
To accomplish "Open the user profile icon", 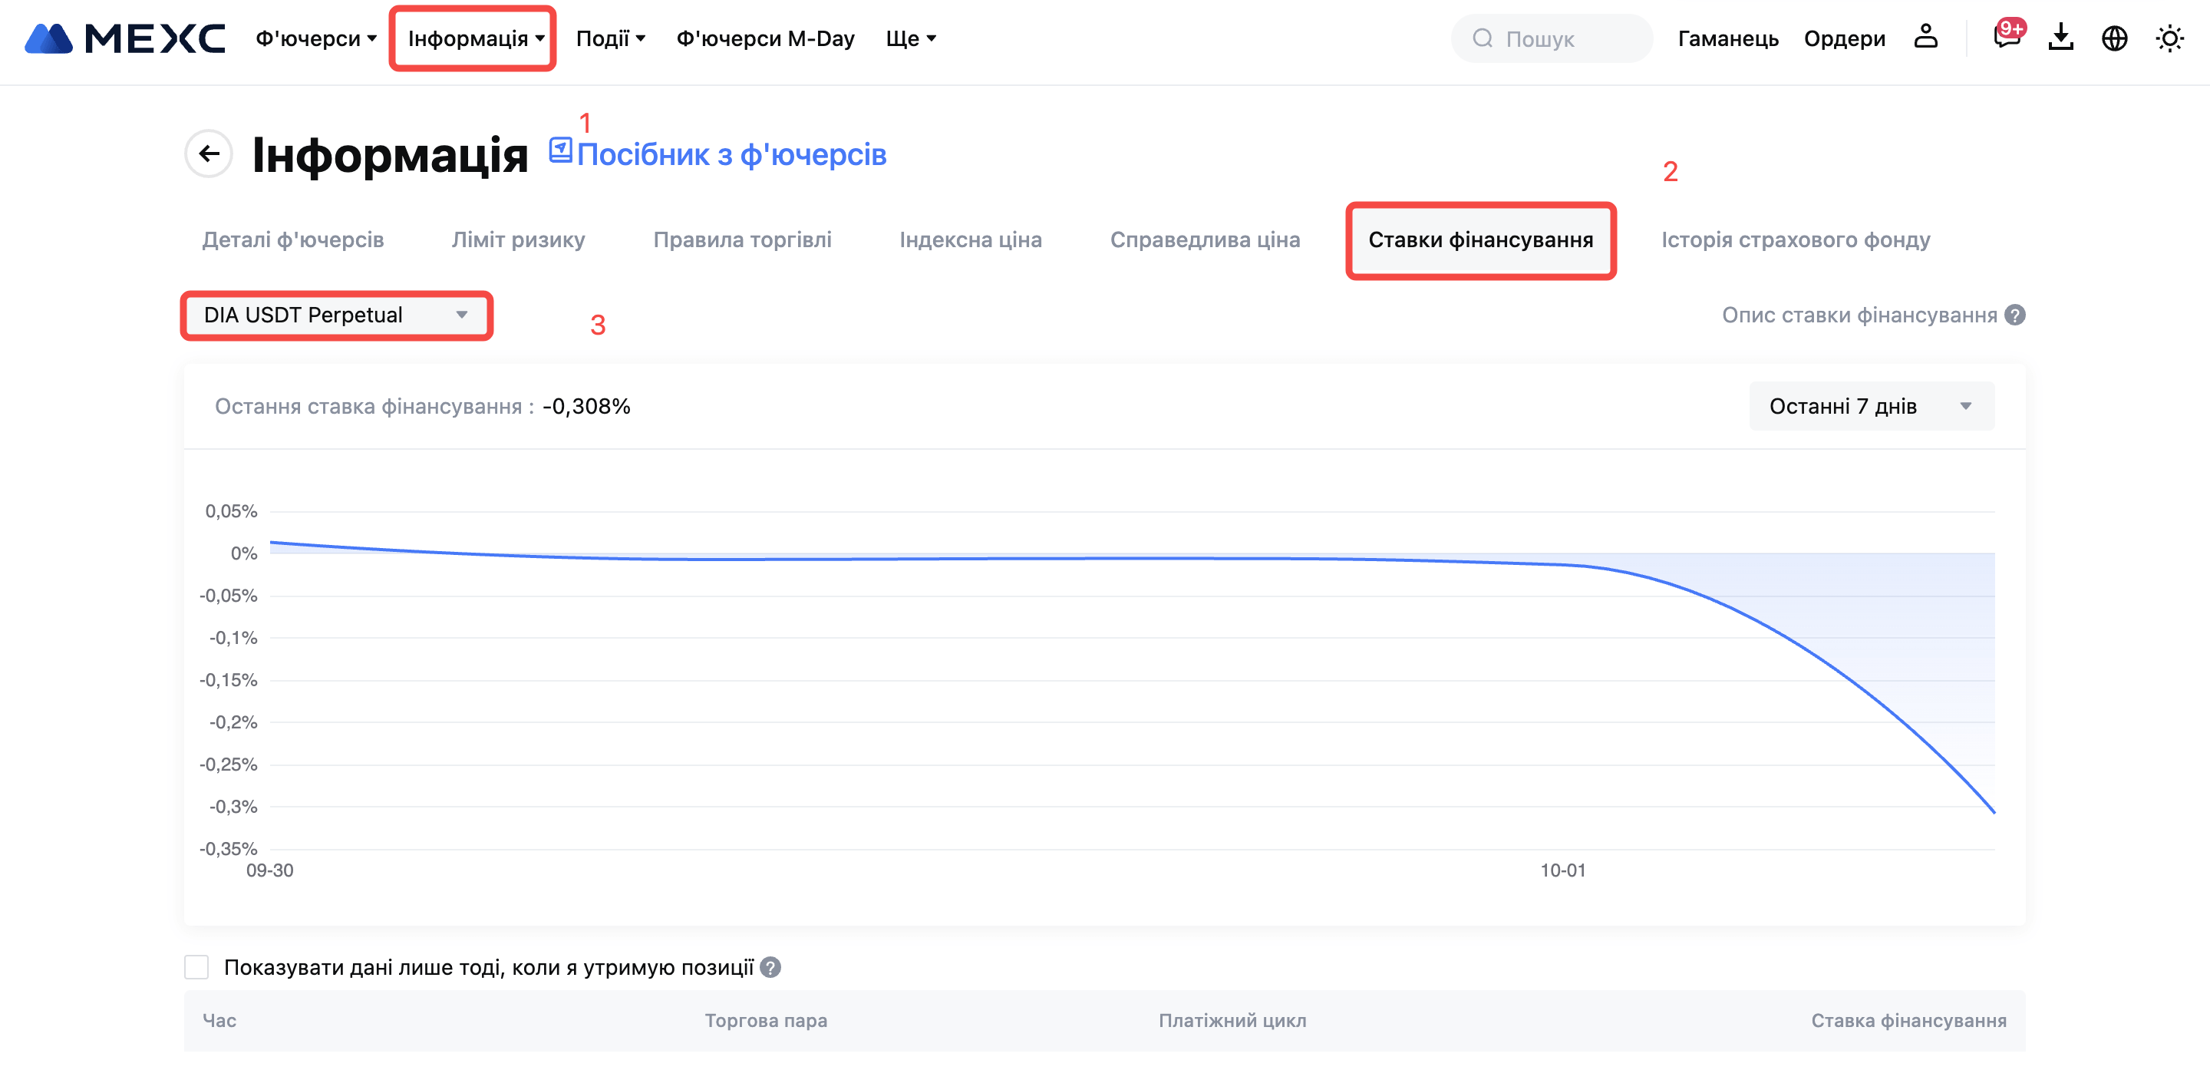I will 1925,38.
